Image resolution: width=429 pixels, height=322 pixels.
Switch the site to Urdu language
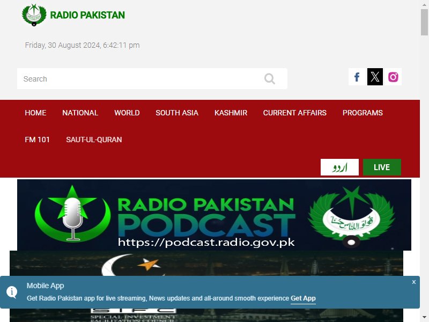click(339, 167)
